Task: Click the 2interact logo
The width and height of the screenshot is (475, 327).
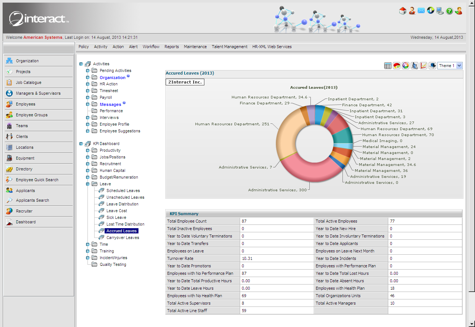Action: (x=39, y=19)
